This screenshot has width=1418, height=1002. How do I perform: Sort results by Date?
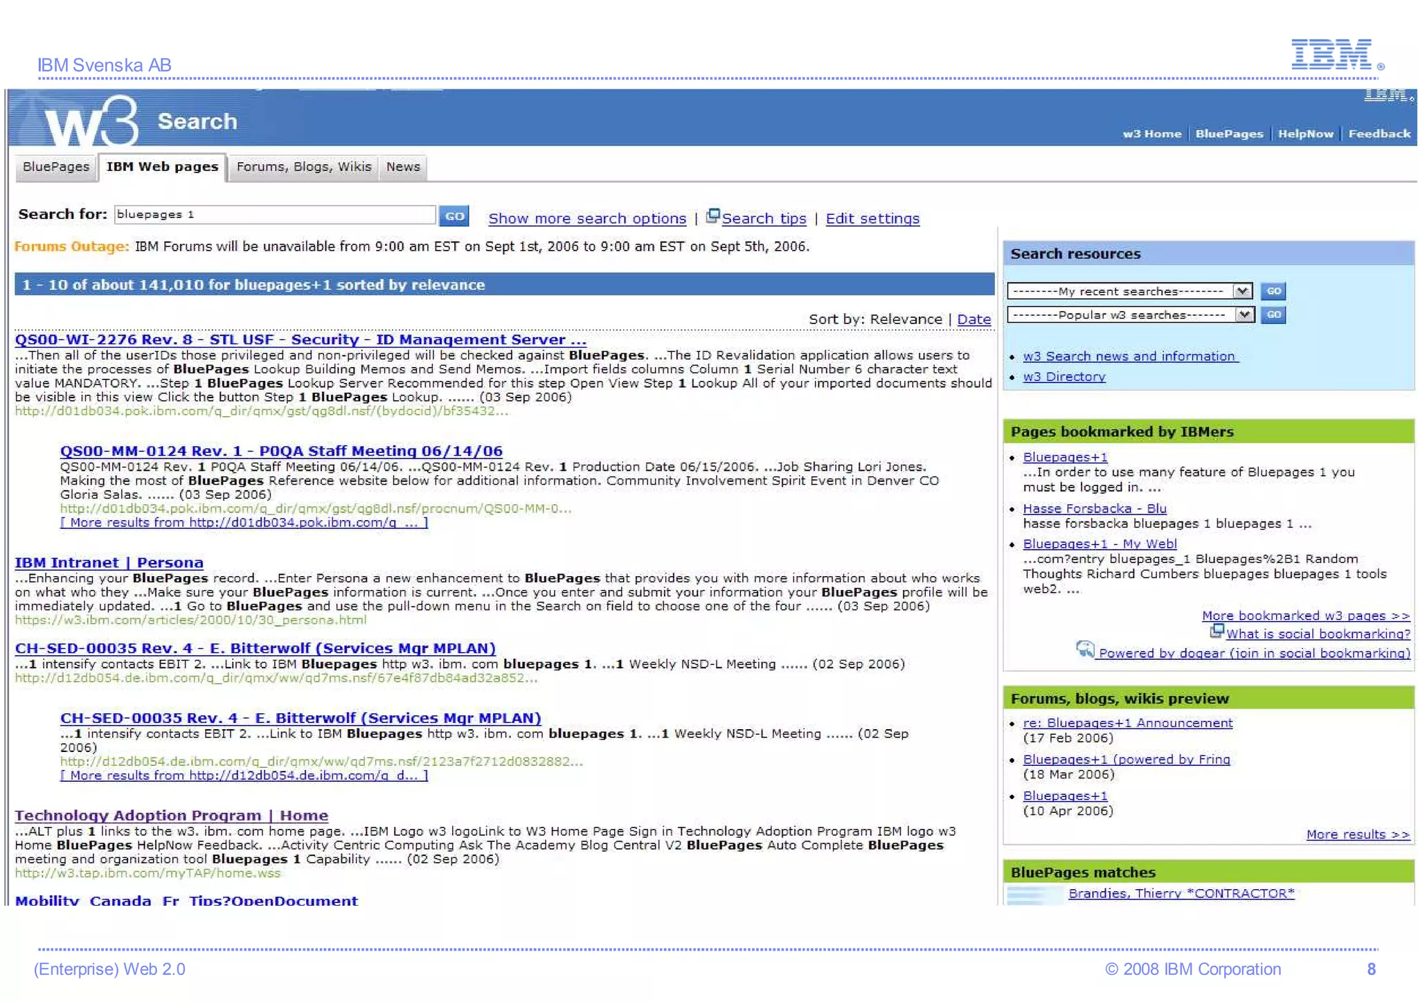973,319
